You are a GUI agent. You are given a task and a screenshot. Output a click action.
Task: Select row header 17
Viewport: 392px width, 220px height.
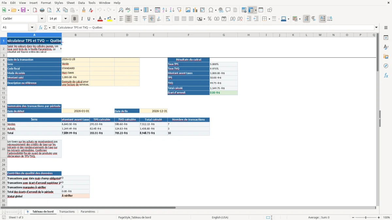tap(3, 120)
